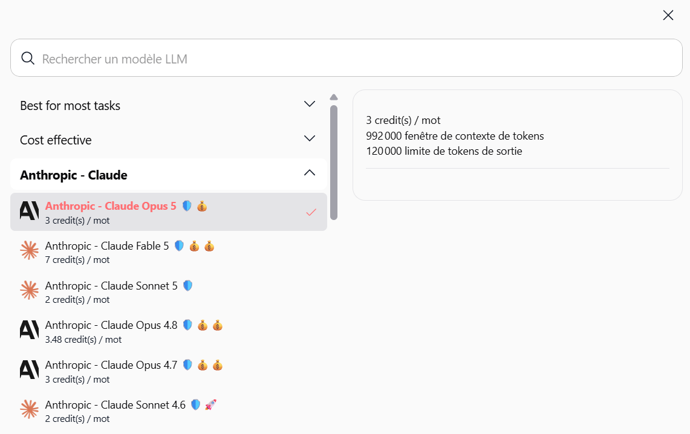The height and width of the screenshot is (434, 690).
Task: Click the Rechercher un modèle LLM search field
Action: 347,58
